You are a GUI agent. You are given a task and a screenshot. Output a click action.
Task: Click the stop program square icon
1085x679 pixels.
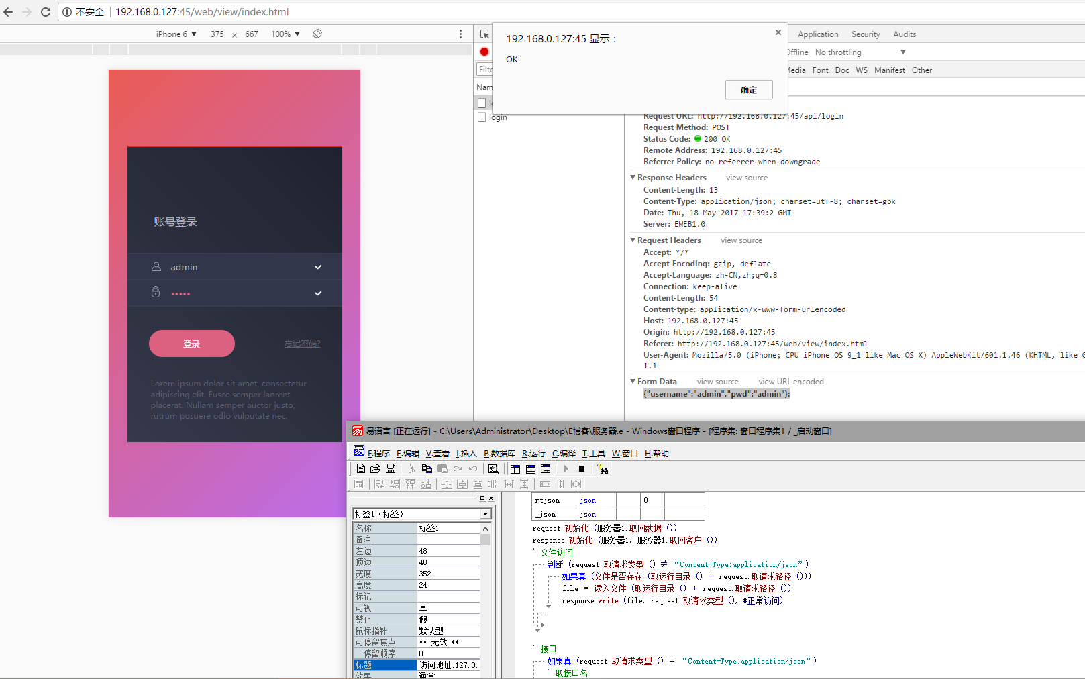point(582,469)
